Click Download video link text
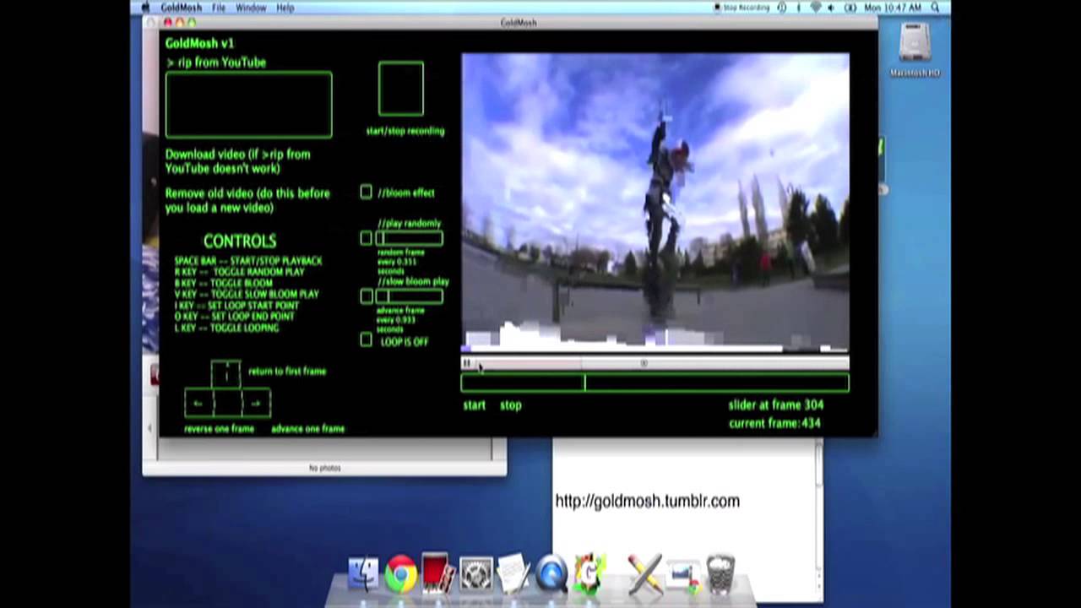Viewport: 1081px width, 608px height. pos(238,161)
